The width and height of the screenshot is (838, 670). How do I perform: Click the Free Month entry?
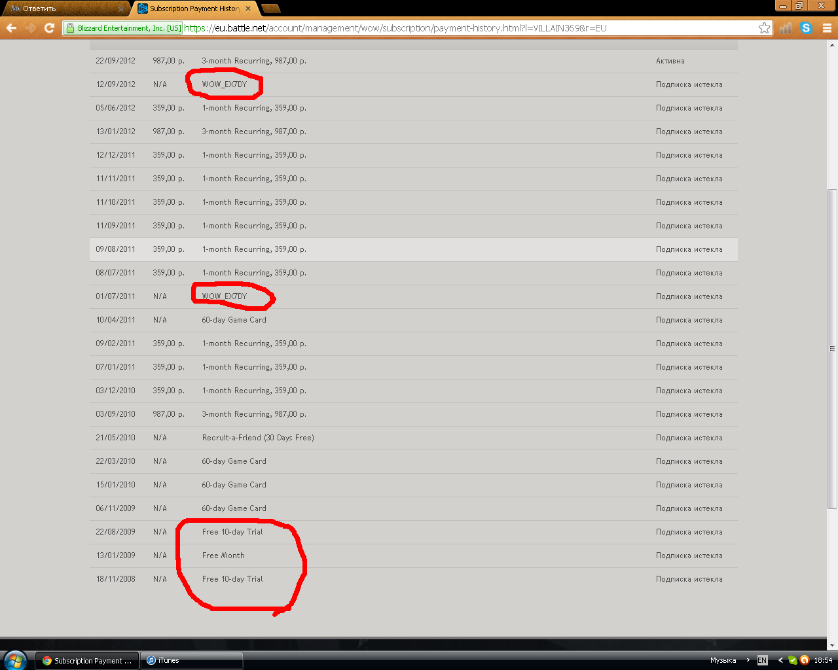pos(223,555)
